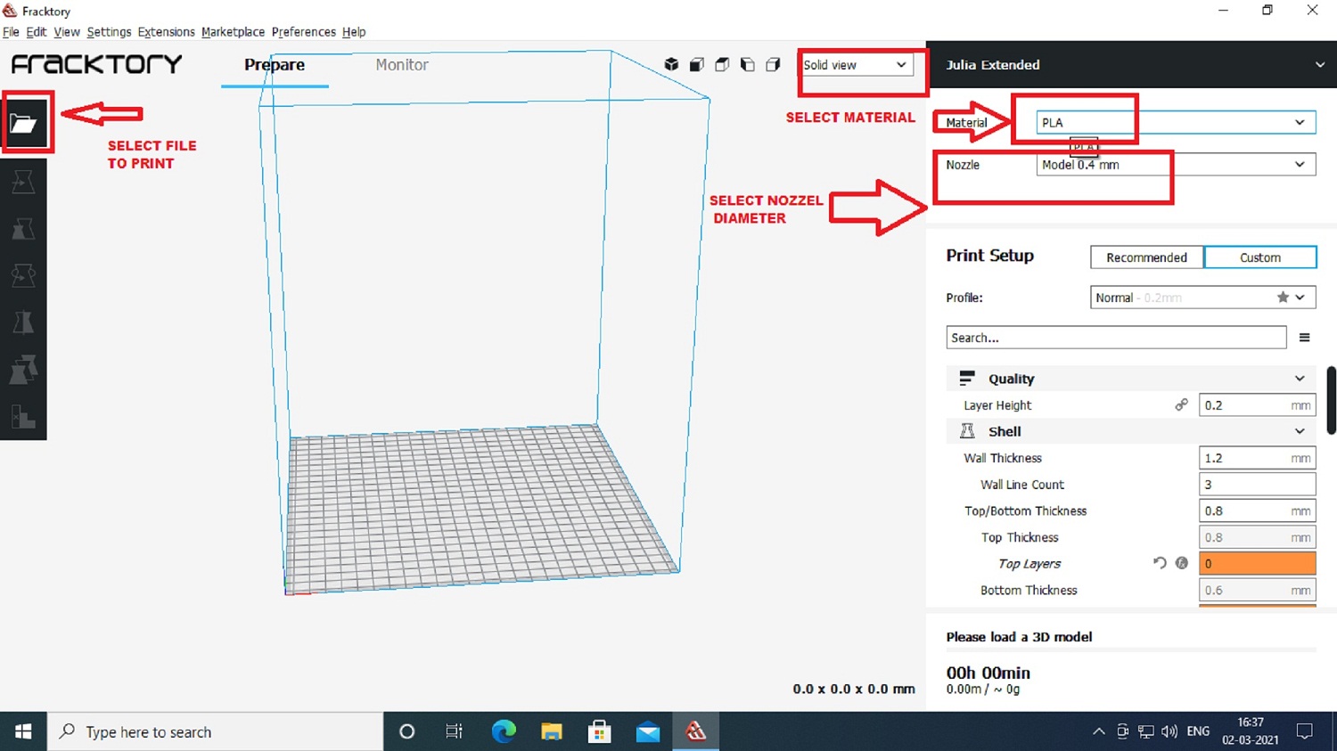
Task: Click the Top Thickness 0.8 field
Action: pyautogui.click(x=1257, y=537)
